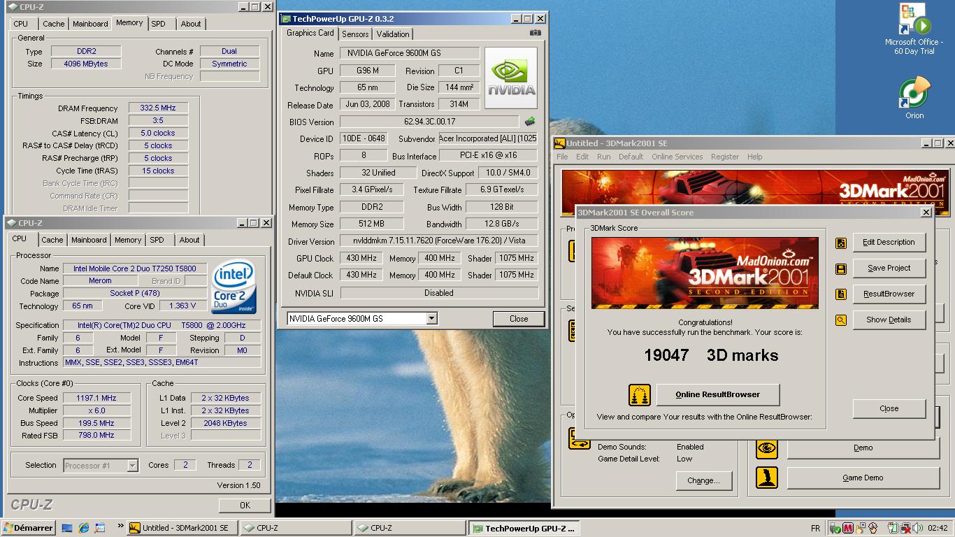Screen dimensions: 955x537
Task: Click the eye icon beside Demo button
Action: tap(767, 448)
